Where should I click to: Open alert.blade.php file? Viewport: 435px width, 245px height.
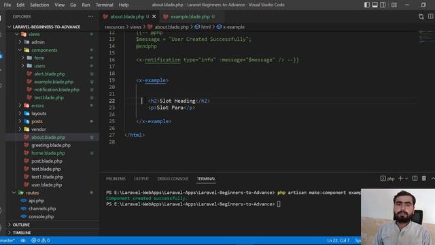point(50,73)
